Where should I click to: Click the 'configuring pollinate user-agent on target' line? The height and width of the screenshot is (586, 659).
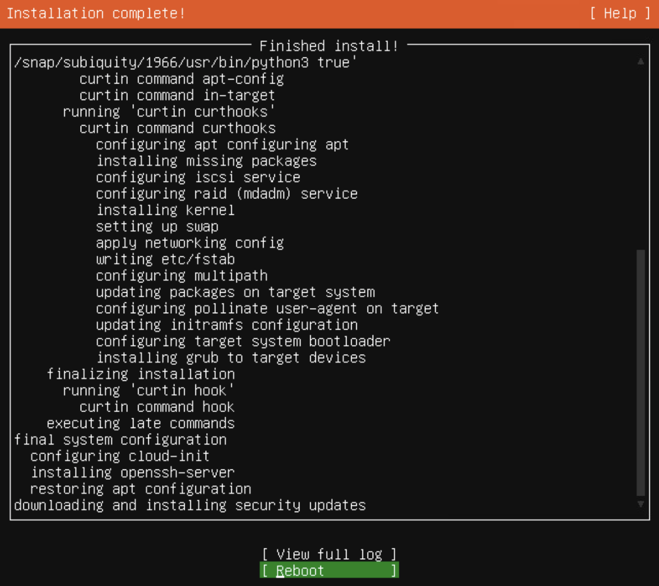(268, 308)
